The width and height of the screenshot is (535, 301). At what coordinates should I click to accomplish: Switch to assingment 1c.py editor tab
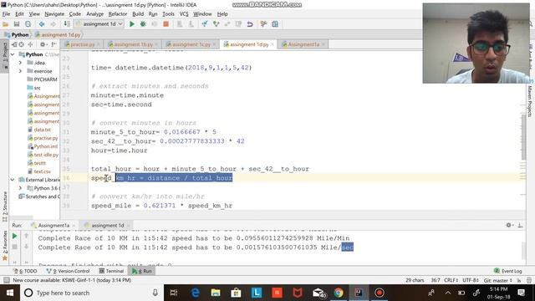coord(191,44)
